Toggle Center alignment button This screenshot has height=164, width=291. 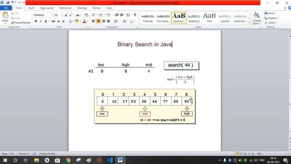[x=98, y=21]
